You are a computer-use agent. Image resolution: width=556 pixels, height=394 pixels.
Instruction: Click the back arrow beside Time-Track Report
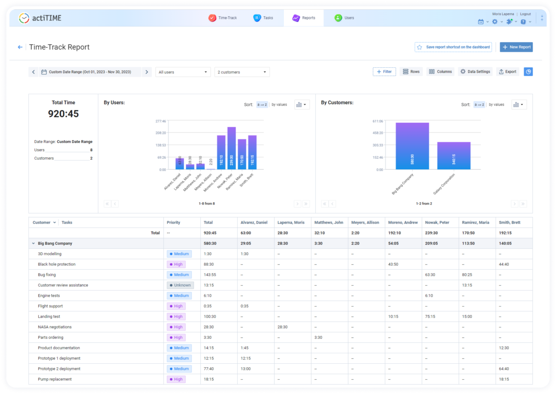click(x=20, y=47)
